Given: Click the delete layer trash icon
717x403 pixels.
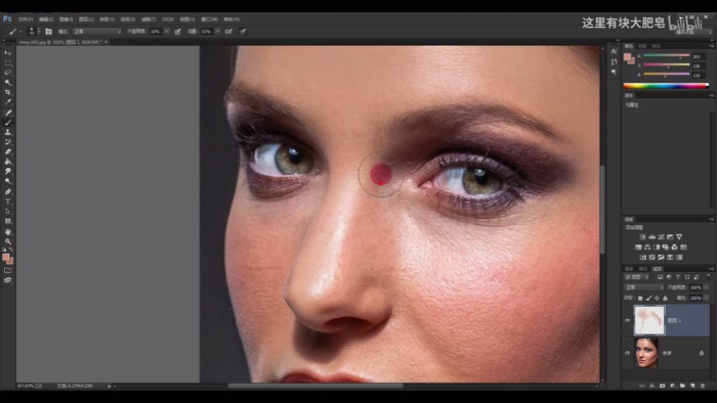Looking at the screenshot, I should (702, 385).
